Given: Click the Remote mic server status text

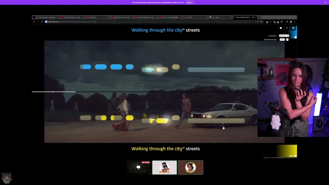Looking at the screenshot, I should pos(280,158).
